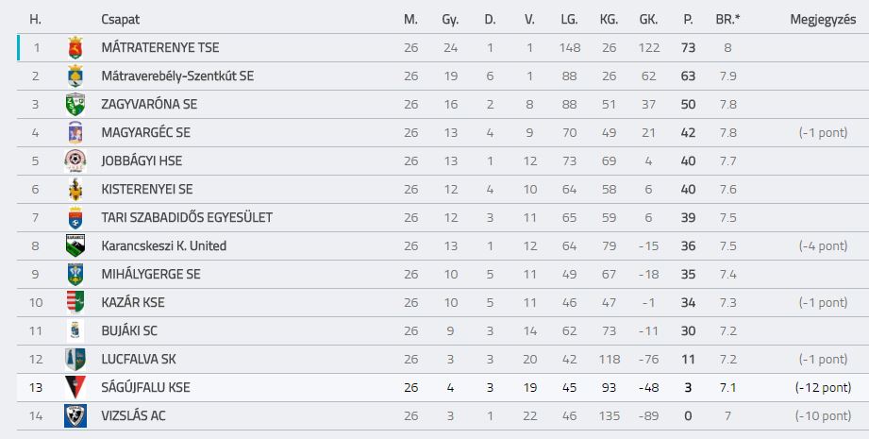Viewport: 869px width, 439px height.
Task: Click the GK. goal difference header
Action: [648, 20]
